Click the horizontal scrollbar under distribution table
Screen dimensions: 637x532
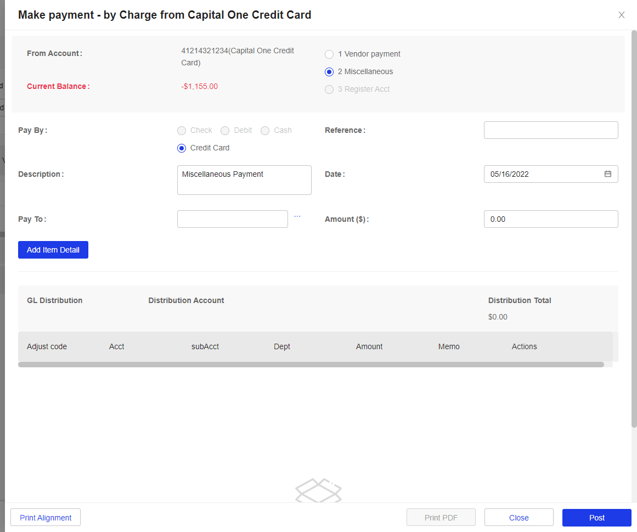tap(311, 365)
